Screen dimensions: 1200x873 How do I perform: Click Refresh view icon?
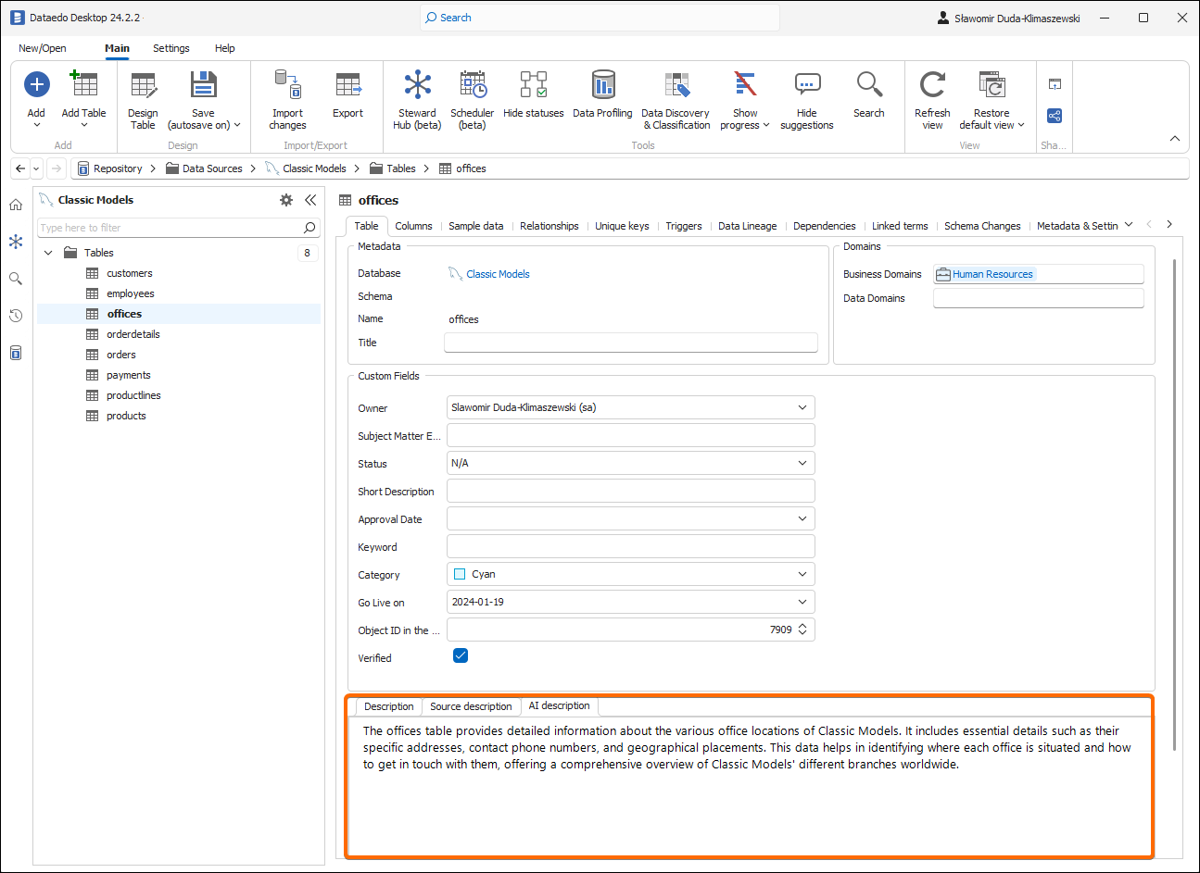[x=932, y=85]
